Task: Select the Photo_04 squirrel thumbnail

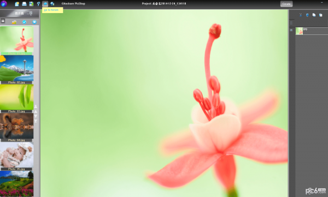Action: point(17,126)
